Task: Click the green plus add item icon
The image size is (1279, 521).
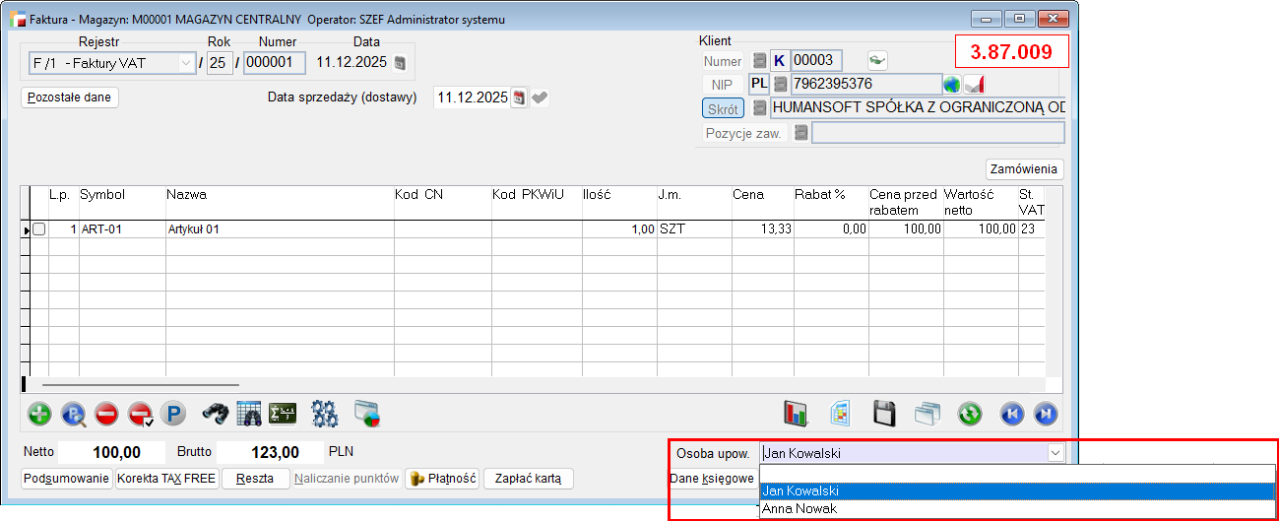Action: (x=40, y=414)
